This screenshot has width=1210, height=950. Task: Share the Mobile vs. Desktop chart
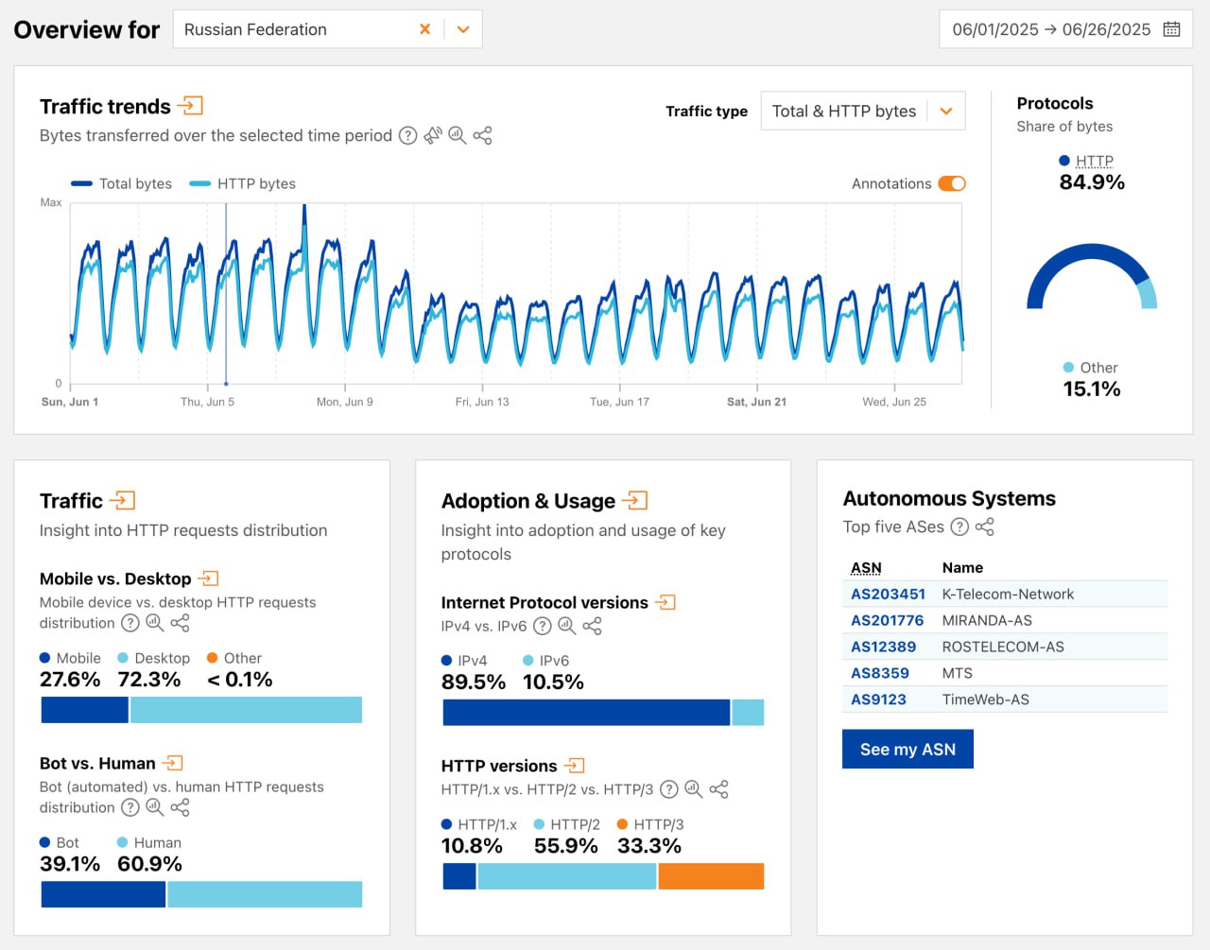[x=180, y=623]
